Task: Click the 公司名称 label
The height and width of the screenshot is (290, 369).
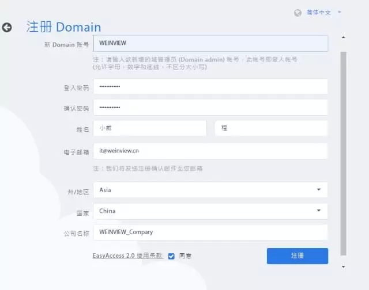Action: (76, 234)
